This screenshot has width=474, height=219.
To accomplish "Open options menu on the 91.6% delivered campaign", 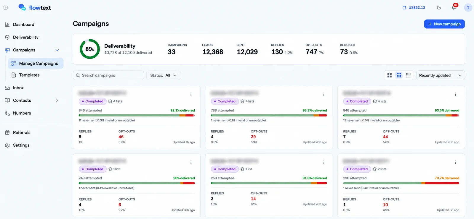I will pyautogui.click(x=323, y=162).
